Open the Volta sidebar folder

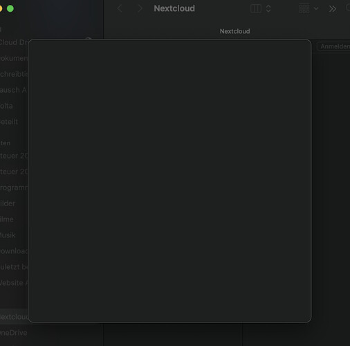6,106
